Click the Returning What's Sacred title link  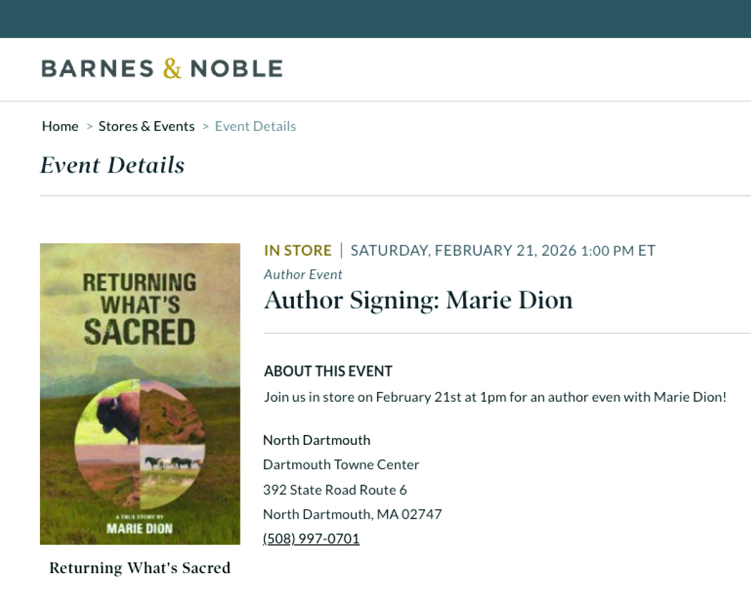140,568
